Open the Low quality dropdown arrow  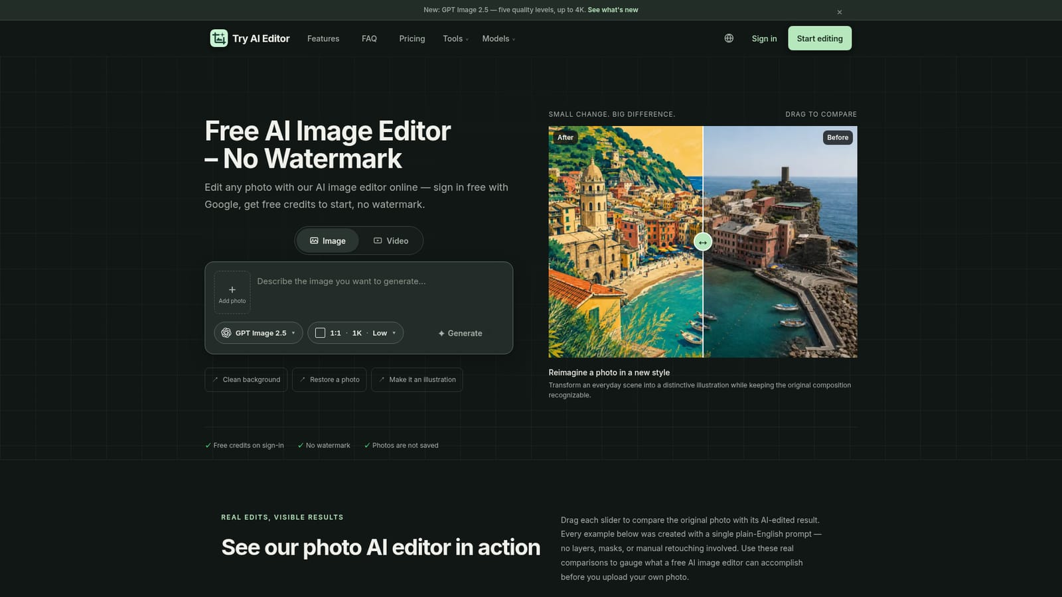click(394, 333)
